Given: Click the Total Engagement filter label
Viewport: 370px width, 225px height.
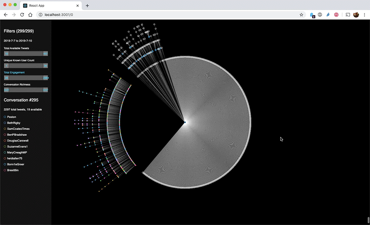Looking at the screenshot, I should tap(14, 72).
